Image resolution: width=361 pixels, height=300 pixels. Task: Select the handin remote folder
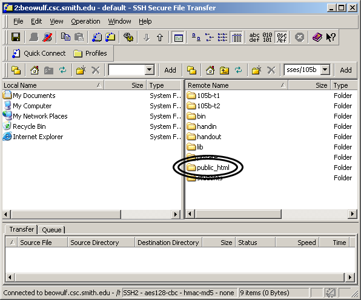tap(202, 126)
